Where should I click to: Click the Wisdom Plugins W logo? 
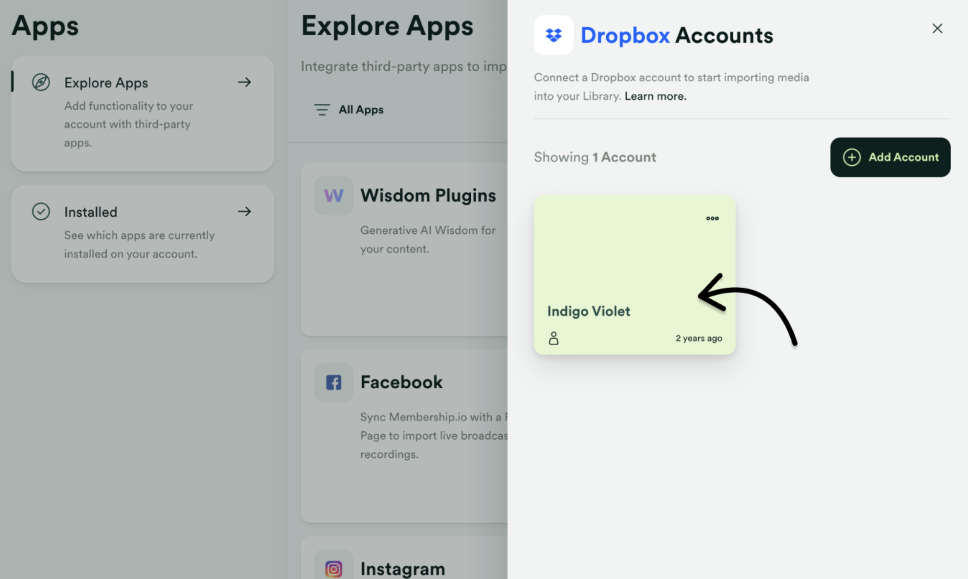(x=334, y=195)
